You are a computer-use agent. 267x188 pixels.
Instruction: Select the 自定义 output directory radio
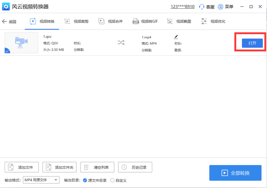coord(112,180)
